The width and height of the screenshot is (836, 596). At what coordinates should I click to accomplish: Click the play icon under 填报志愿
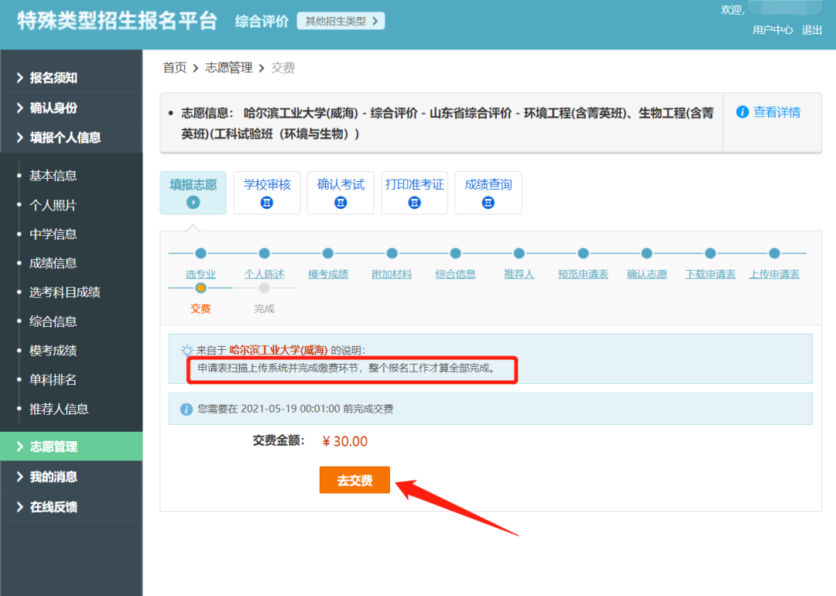(x=193, y=203)
